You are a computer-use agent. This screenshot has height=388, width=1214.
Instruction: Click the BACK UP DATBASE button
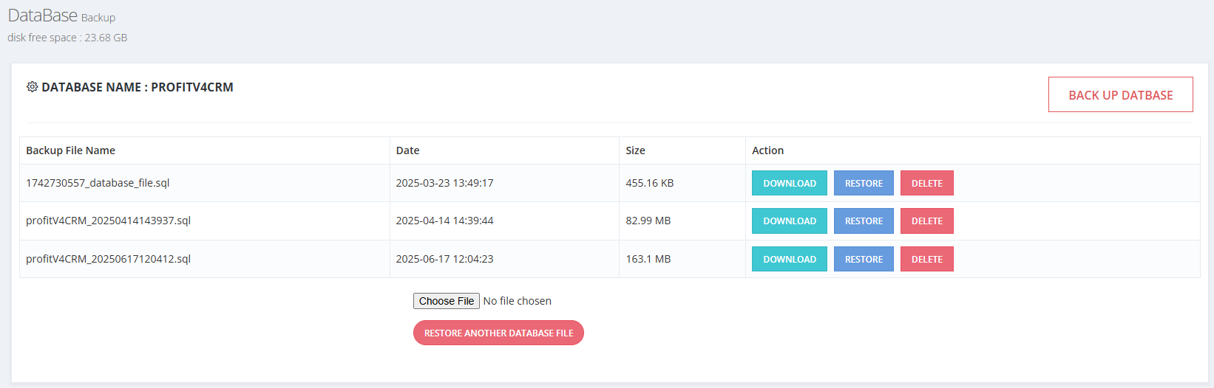[1120, 94]
